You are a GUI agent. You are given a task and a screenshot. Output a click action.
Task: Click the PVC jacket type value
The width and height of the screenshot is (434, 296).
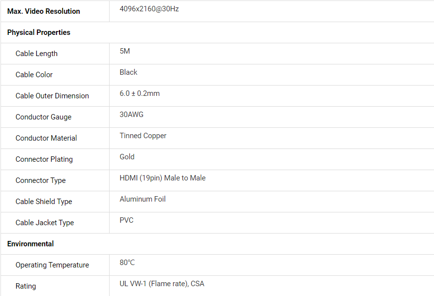pos(126,220)
